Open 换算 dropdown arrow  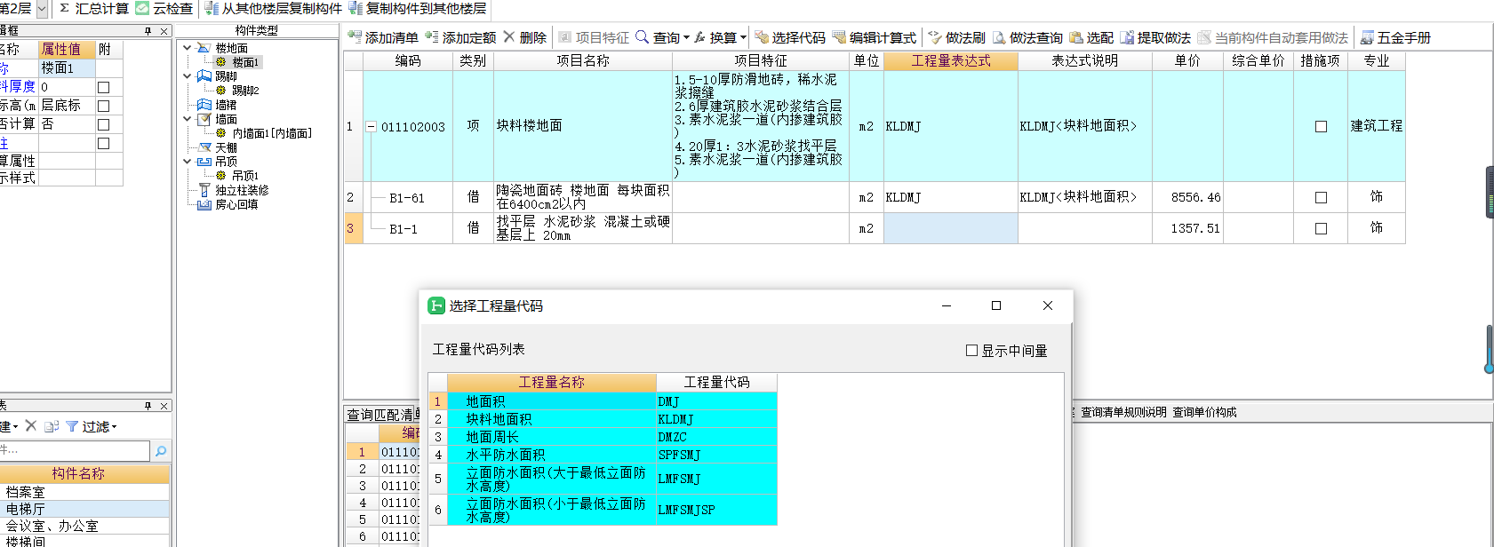click(743, 38)
